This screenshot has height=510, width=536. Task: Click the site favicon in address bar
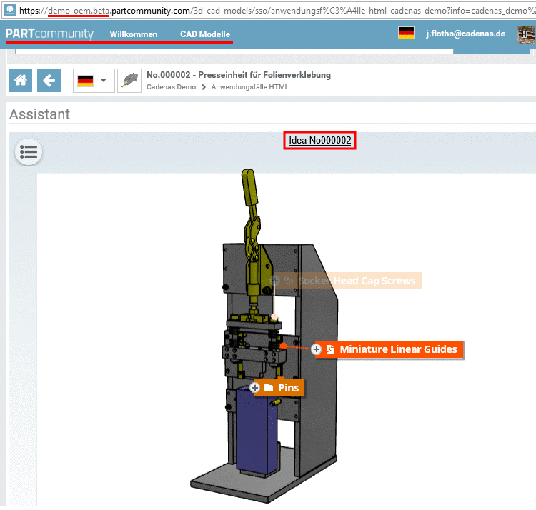click(x=10, y=10)
